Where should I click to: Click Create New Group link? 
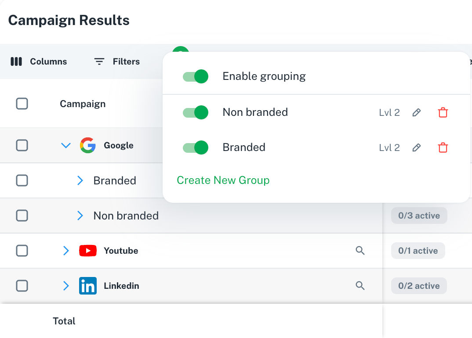click(223, 180)
